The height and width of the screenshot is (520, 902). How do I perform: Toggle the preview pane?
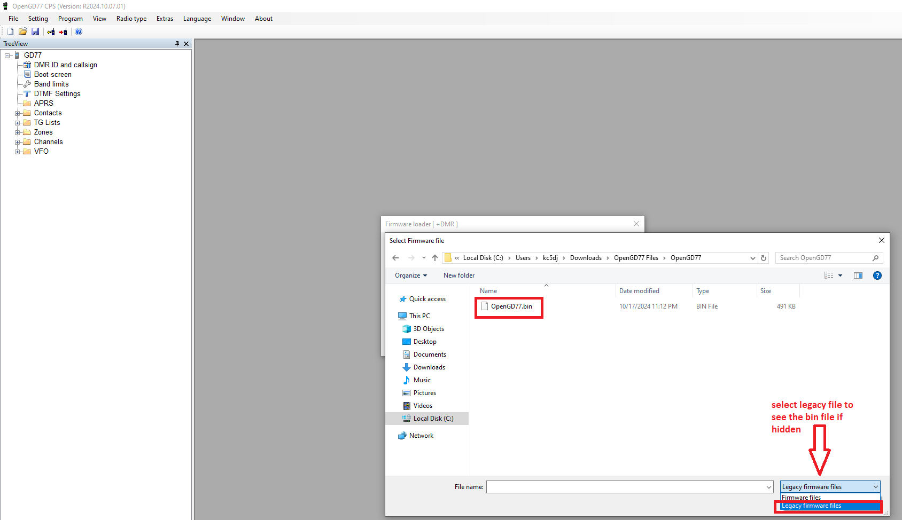click(x=858, y=275)
